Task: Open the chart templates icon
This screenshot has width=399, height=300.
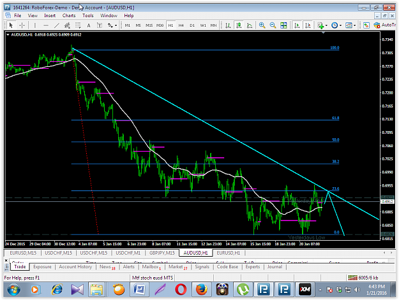Action: coord(349,25)
